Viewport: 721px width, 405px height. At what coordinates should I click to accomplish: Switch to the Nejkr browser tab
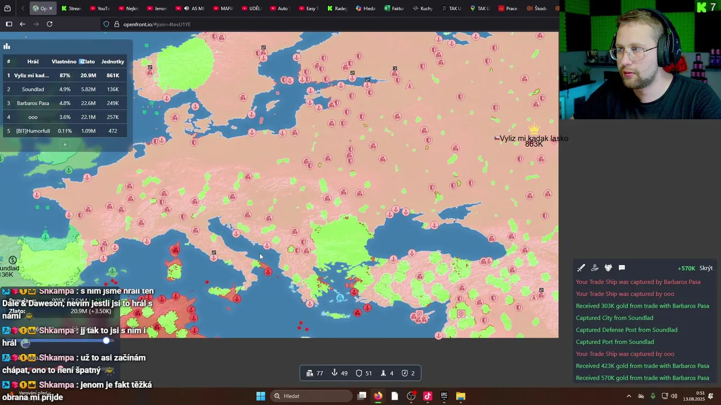point(129,8)
